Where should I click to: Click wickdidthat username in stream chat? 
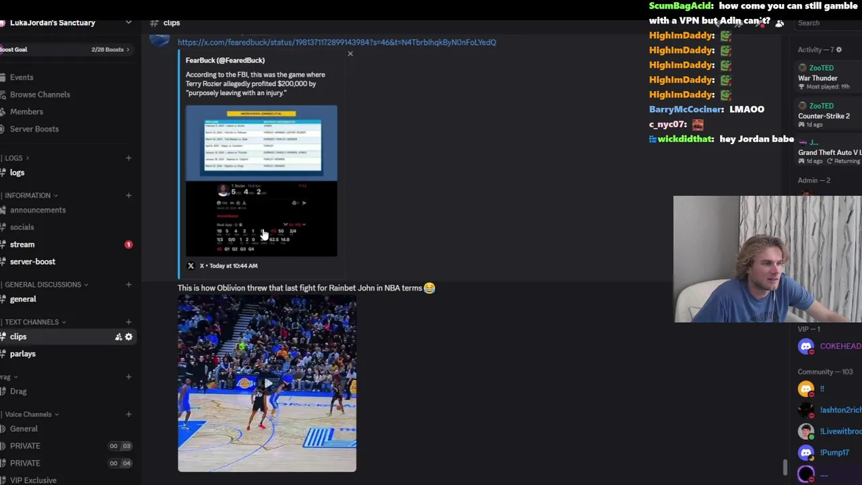[686, 139]
